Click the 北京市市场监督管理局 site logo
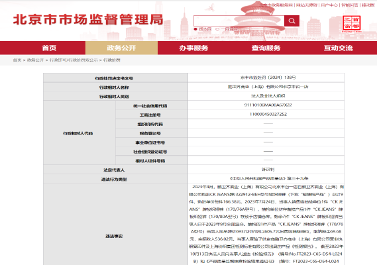The width and height of the screenshot is (377, 265). click(x=88, y=19)
